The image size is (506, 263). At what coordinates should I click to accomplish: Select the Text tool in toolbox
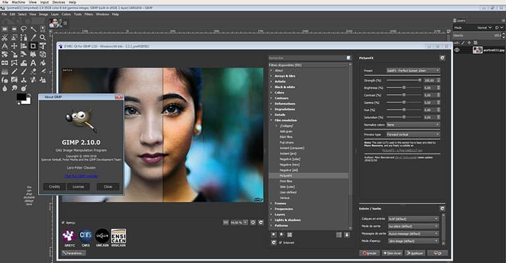(34, 63)
